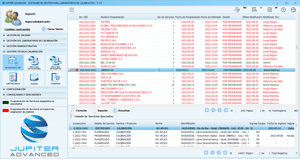Open the Certificados module
This screenshot has height=159, width=300.
13,79
